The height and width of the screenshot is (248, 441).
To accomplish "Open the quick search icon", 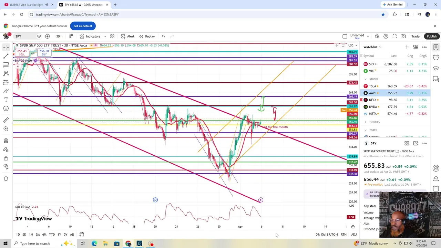I will (x=377, y=36).
